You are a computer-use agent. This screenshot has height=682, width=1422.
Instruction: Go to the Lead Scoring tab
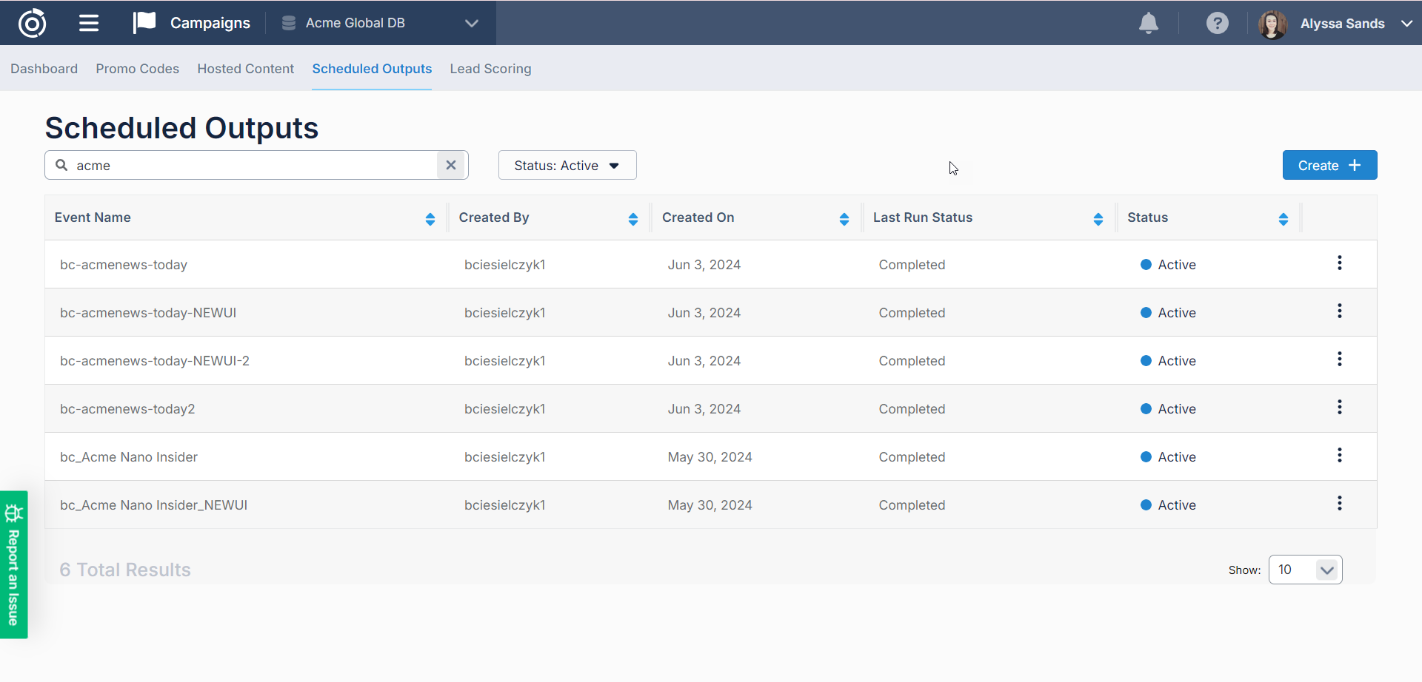tap(490, 69)
